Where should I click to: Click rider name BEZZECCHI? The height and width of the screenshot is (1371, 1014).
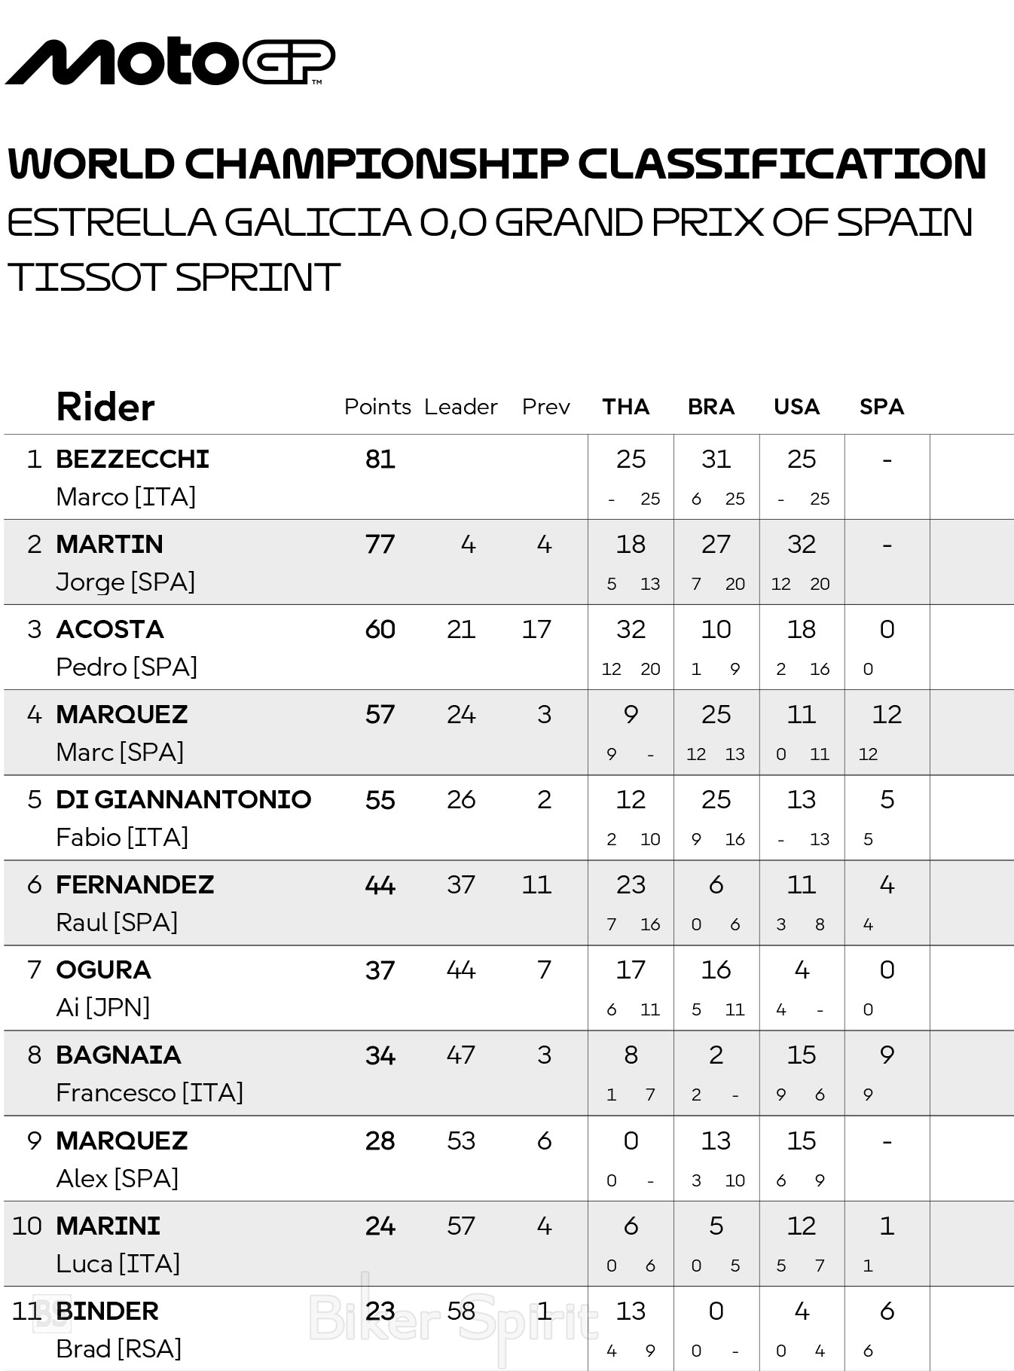point(133,459)
